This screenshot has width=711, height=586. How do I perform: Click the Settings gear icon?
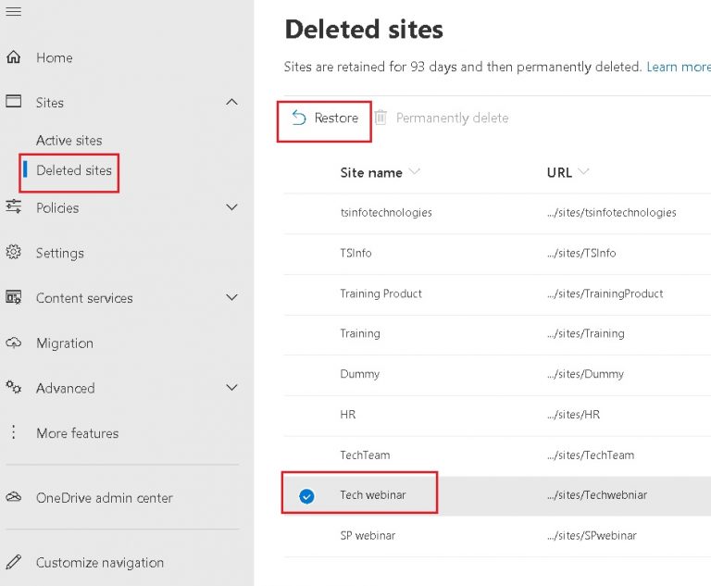[13, 253]
